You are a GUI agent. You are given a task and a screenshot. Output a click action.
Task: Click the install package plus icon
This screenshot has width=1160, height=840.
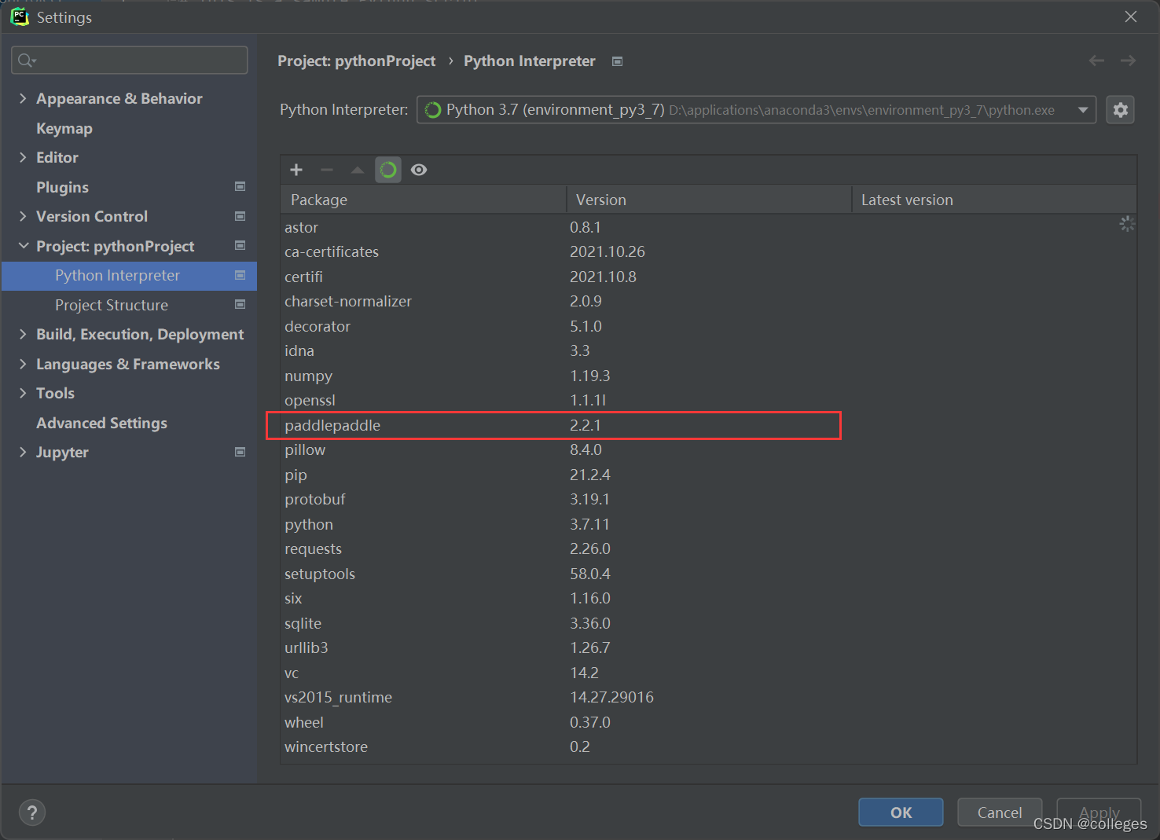pos(296,170)
